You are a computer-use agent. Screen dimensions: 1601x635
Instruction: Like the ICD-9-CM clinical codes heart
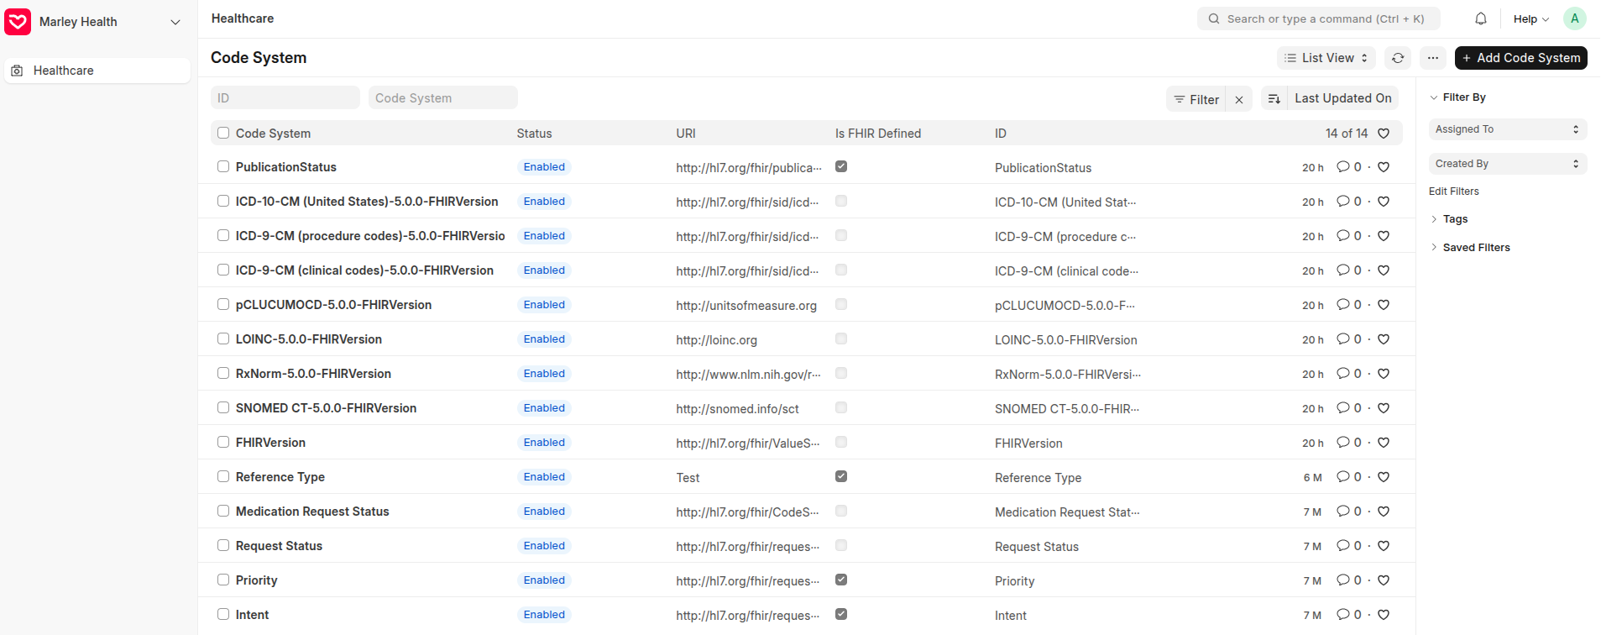1384,270
